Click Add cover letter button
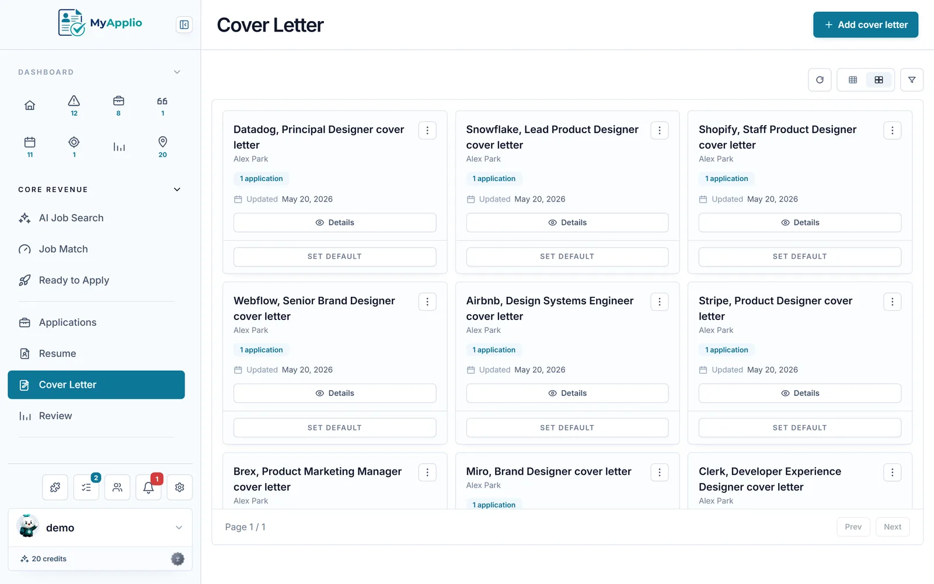This screenshot has height=584, width=934. [865, 25]
